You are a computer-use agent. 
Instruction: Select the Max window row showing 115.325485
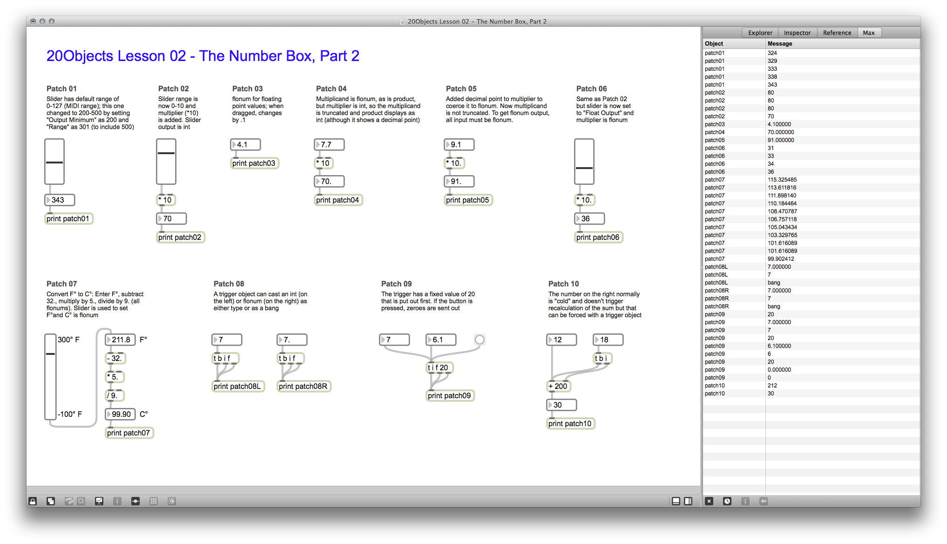click(x=812, y=180)
